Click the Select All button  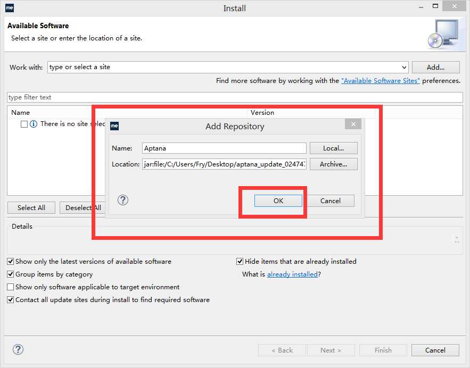pos(31,208)
